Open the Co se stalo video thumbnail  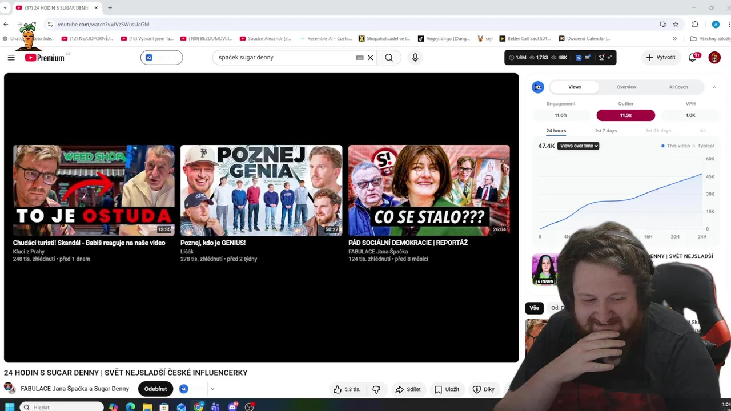coord(429,190)
